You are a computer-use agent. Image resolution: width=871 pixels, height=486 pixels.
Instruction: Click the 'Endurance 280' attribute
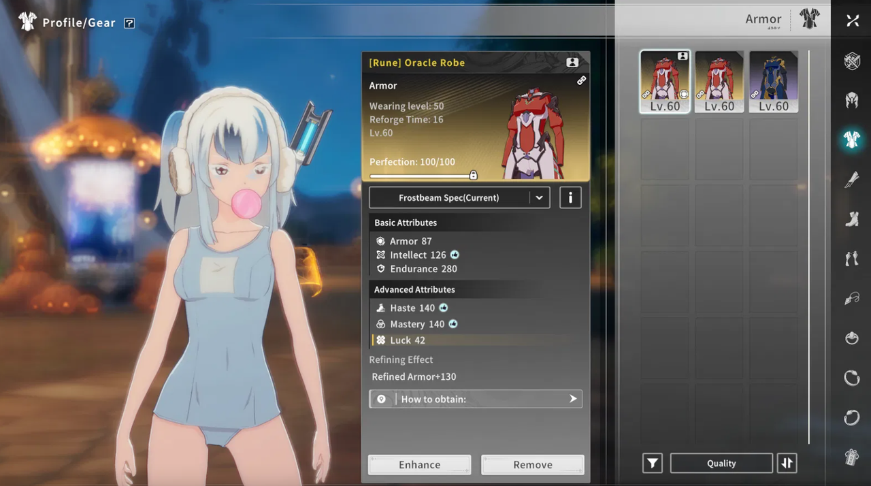point(423,269)
